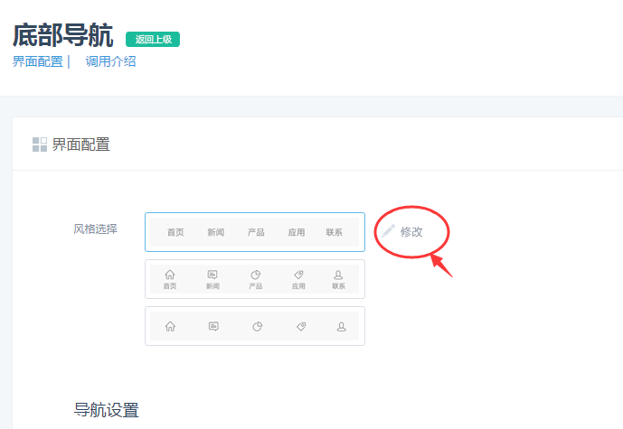Click the tag icon above the 应用 label
Image resolution: width=623 pixels, height=429 pixels.
pos(298,275)
